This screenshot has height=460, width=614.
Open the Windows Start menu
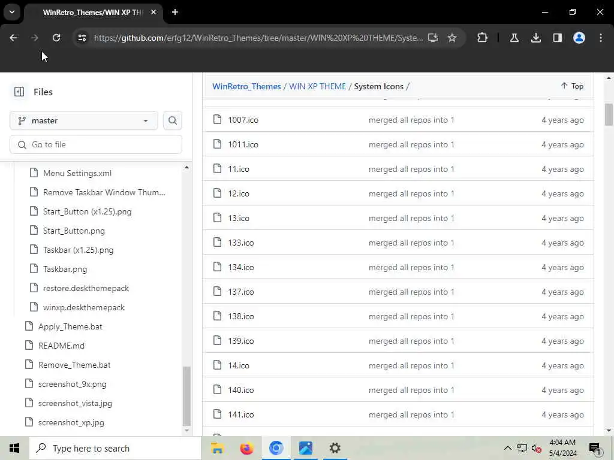click(14, 448)
